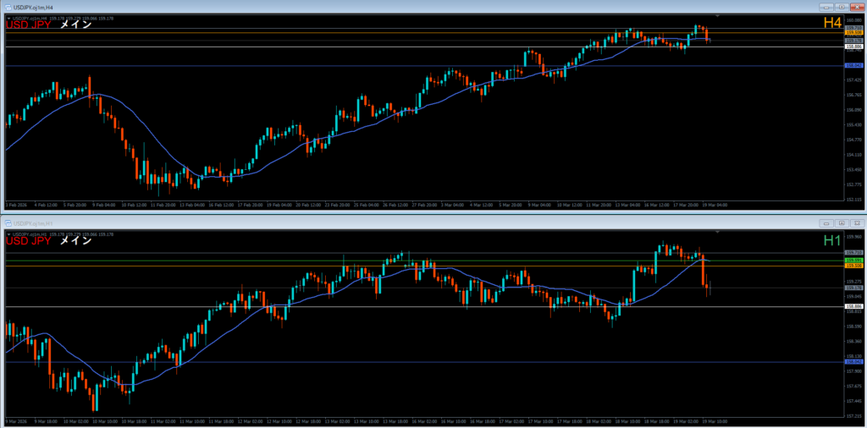
Task: Click the H1 chart window's title bar icon
Action: [x=9, y=222]
